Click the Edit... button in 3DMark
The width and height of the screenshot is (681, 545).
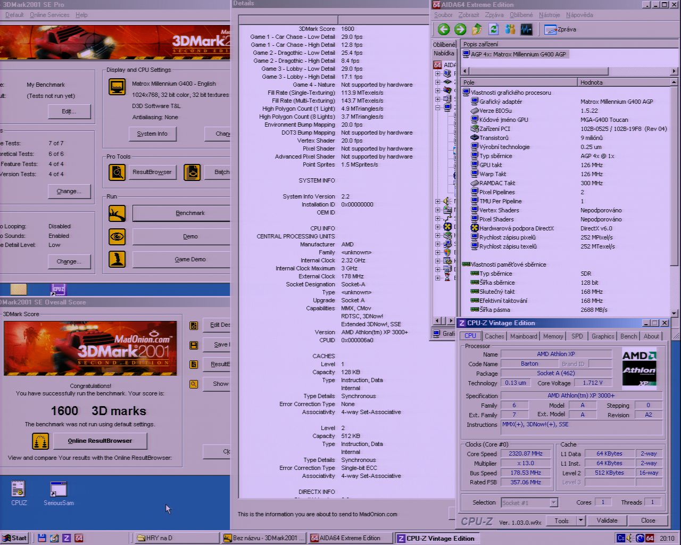point(69,111)
